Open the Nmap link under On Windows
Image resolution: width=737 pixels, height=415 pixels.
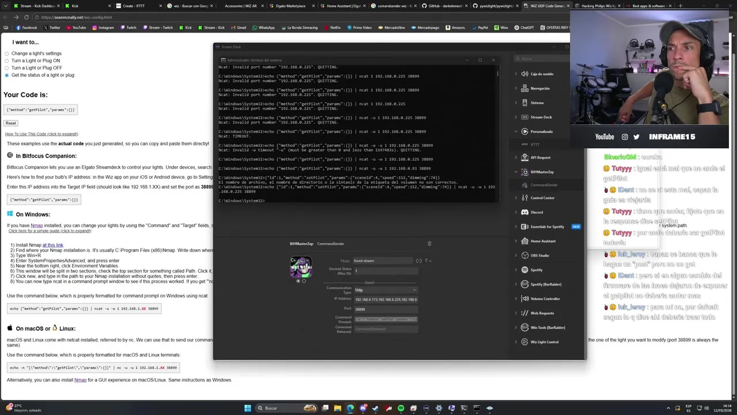(37, 226)
